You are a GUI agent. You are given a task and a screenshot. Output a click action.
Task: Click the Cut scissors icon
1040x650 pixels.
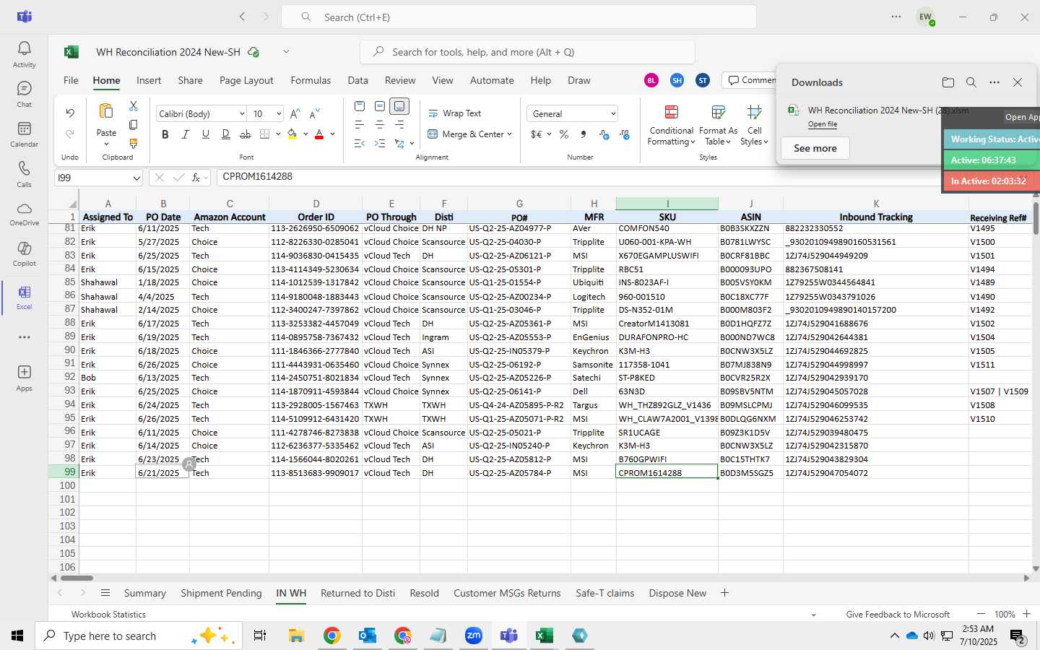coord(134,106)
